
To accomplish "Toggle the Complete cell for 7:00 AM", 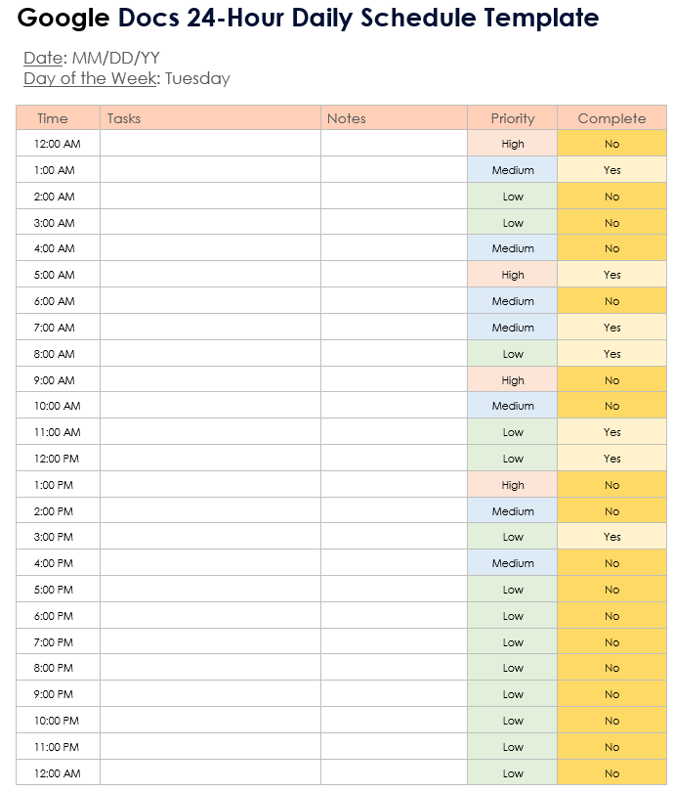I will point(611,328).
